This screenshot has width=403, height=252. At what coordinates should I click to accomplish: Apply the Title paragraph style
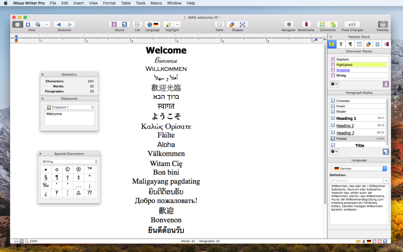pos(358,145)
